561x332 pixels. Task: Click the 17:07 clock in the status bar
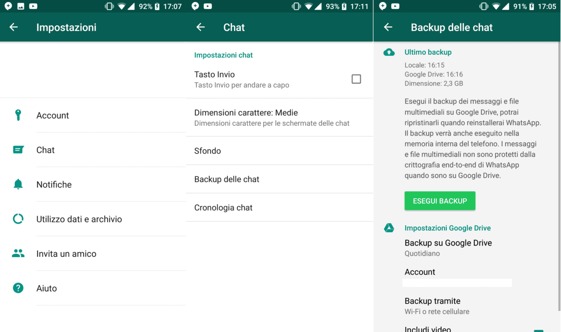point(173,6)
